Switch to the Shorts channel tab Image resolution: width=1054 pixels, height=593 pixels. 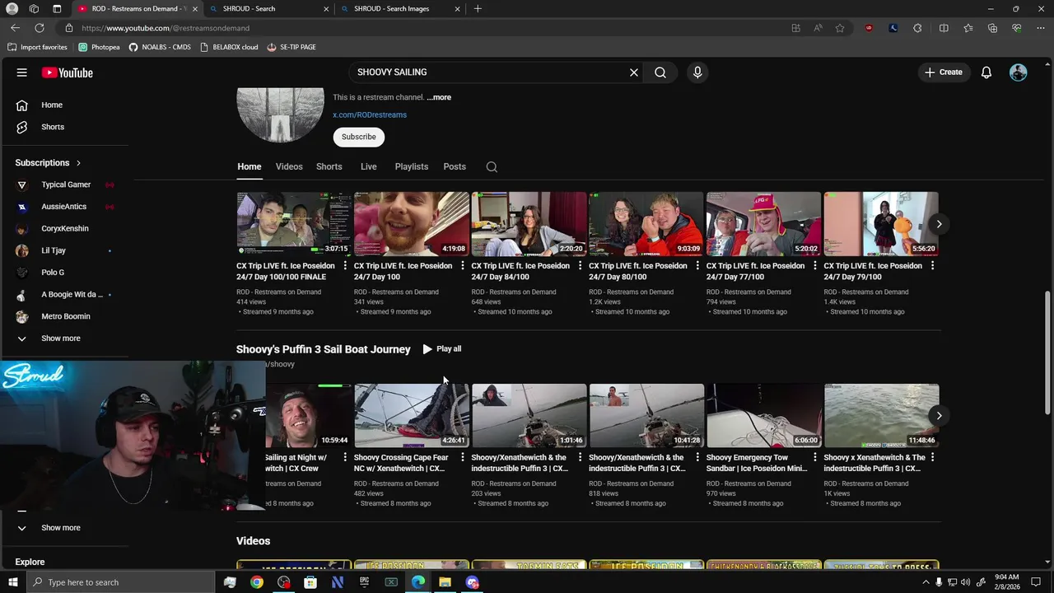coord(329,166)
